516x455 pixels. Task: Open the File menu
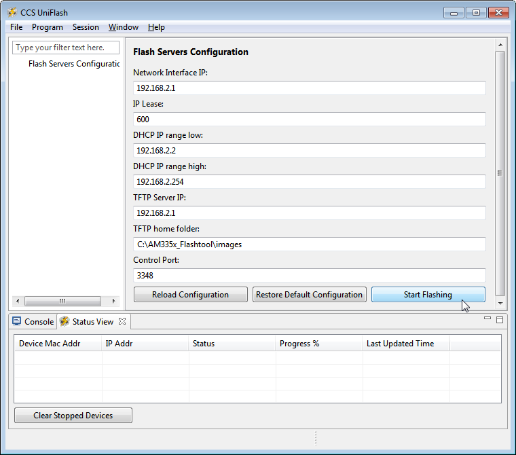(16, 27)
